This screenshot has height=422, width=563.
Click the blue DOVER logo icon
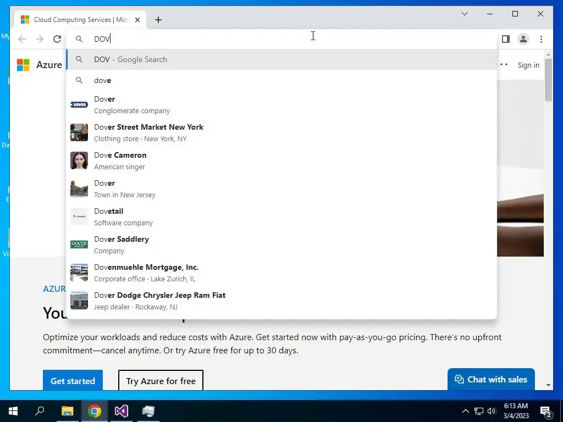pyautogui.click(x=79, y=105)
